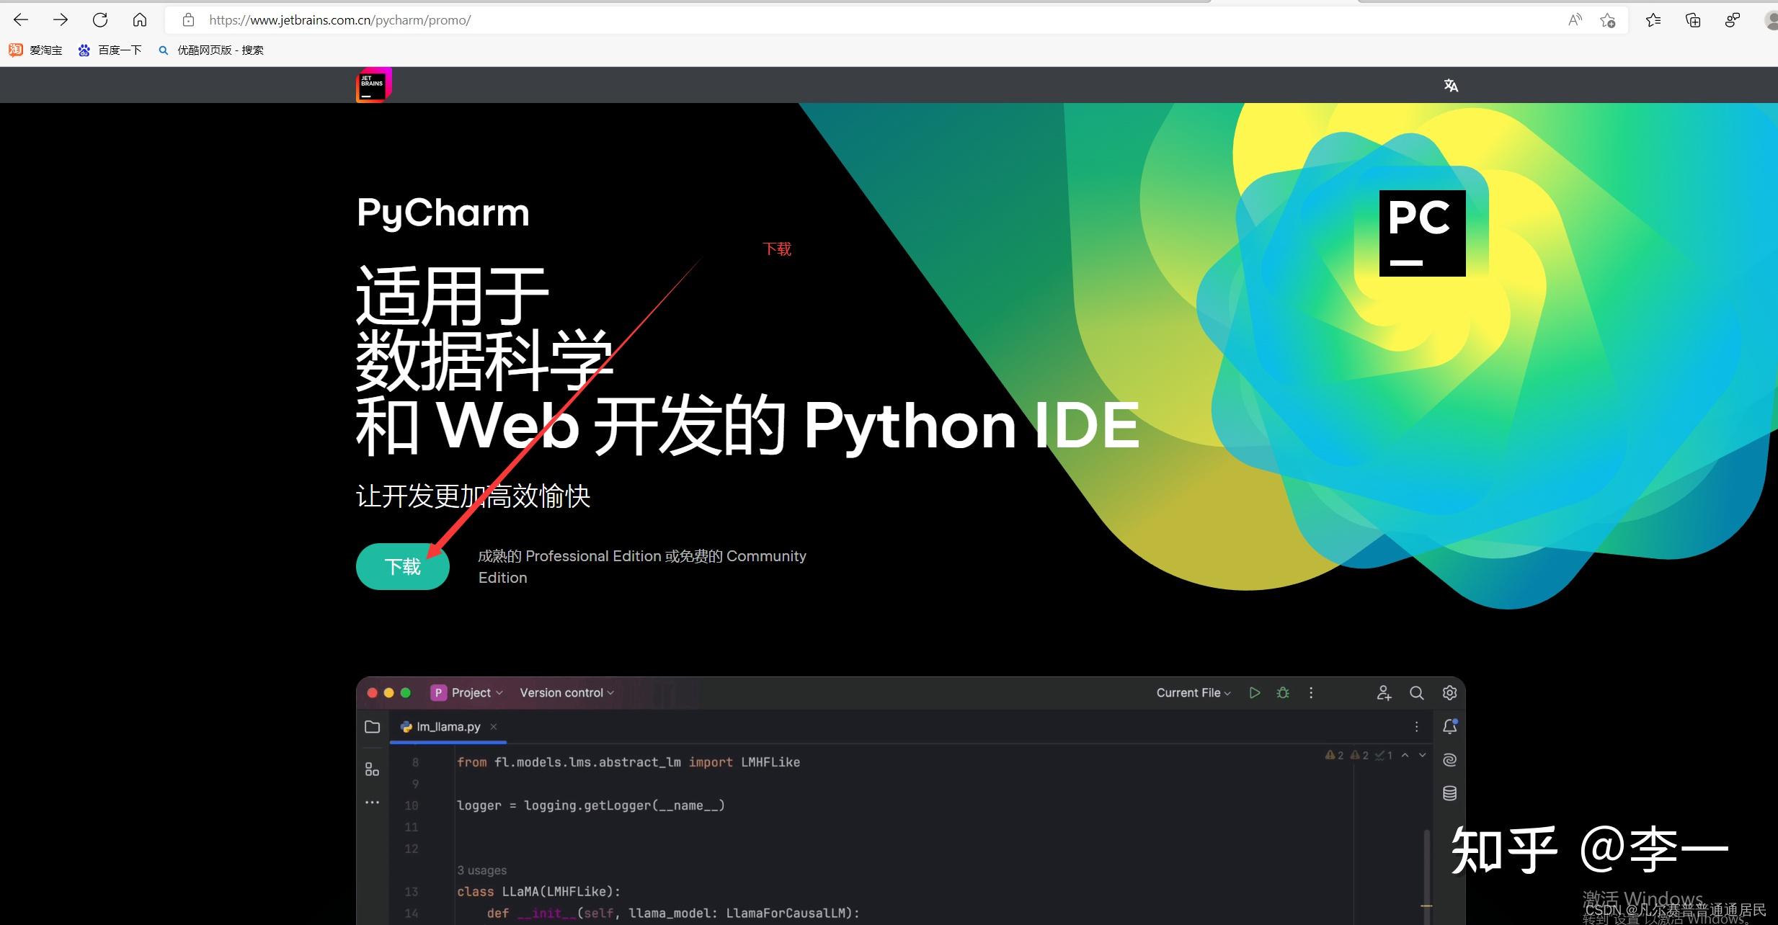Switch to the lm_llama.py editor tab
The width and height of the screenshot is (1778, 925).
tap(448, 726)
